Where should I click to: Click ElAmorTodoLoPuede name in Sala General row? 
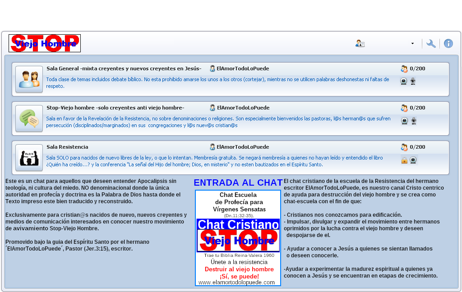point(243,68)
